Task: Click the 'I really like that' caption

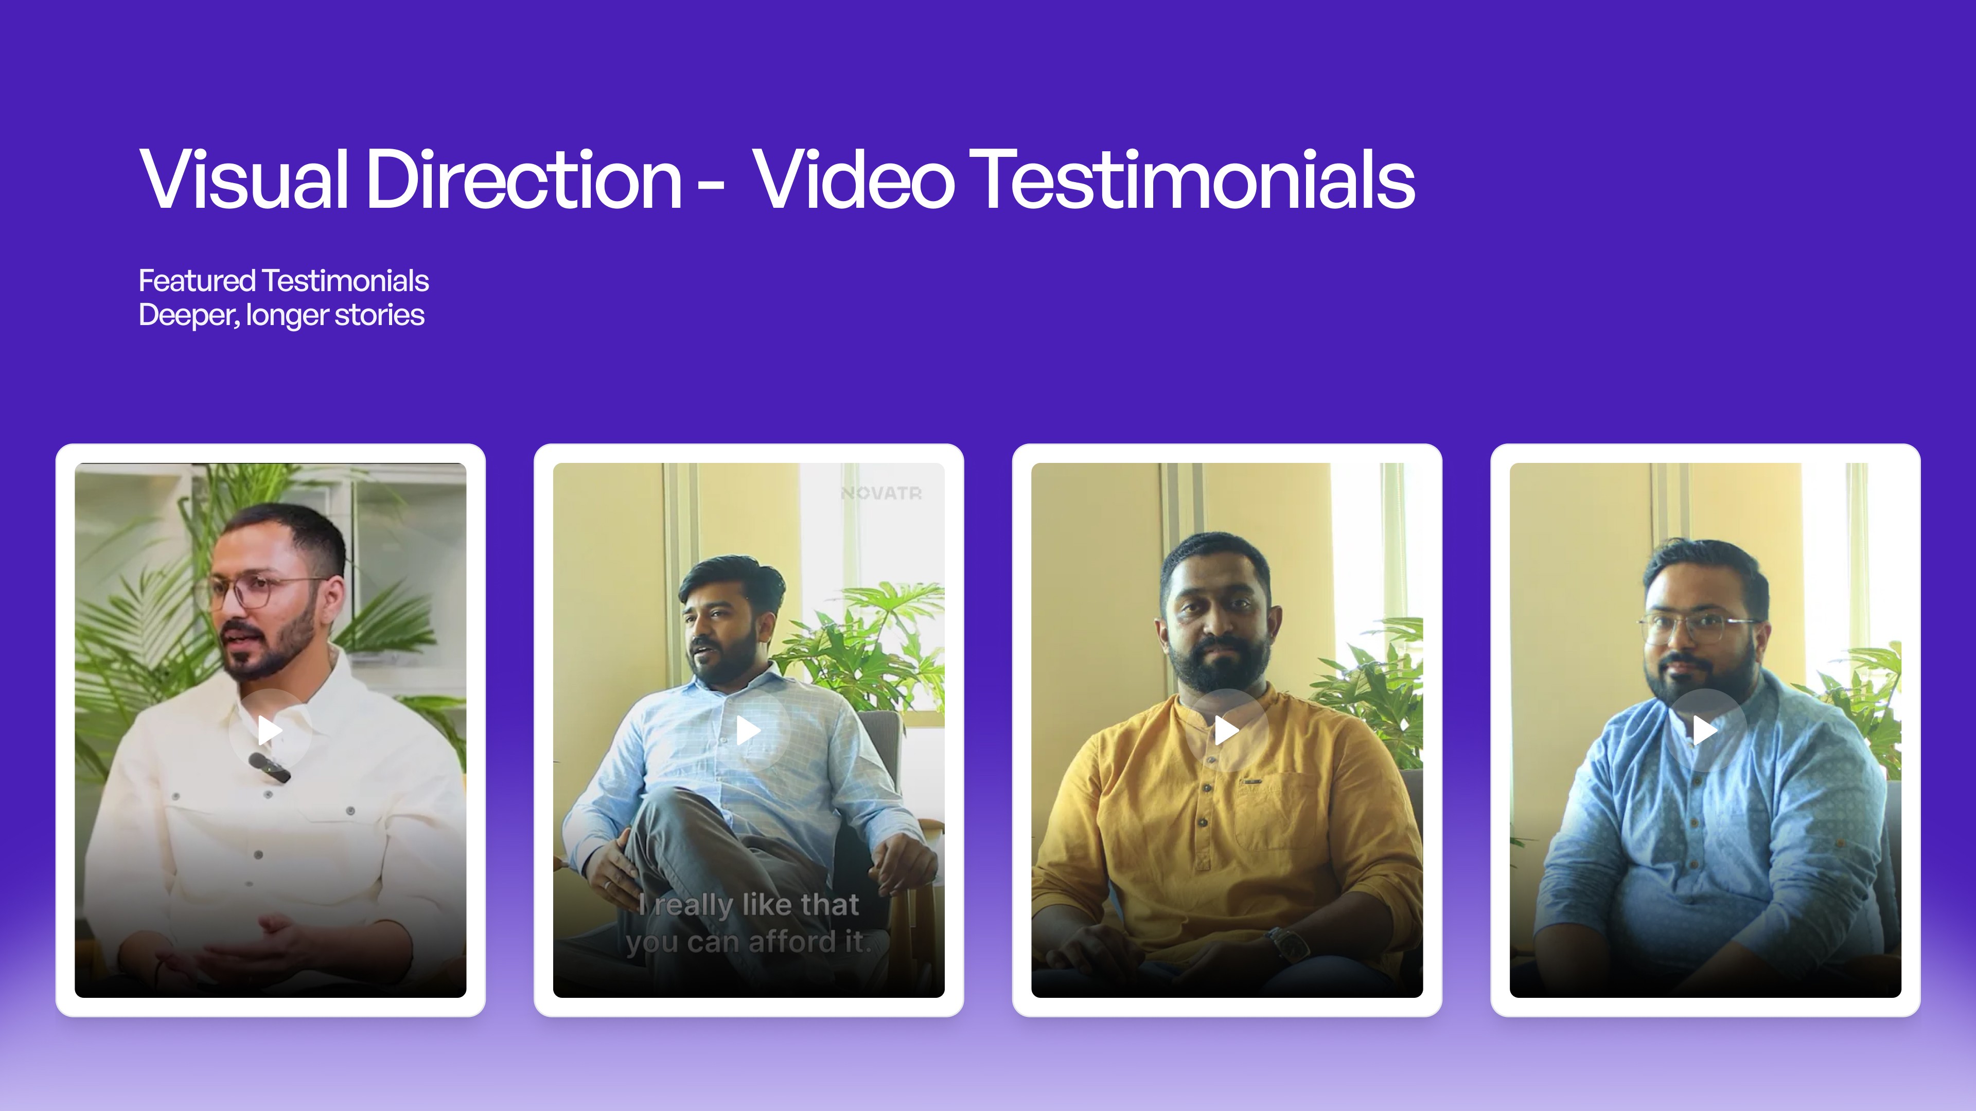Action: (x=749, y=905)
